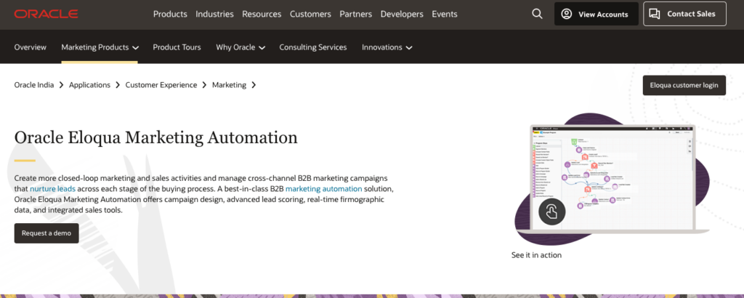Click the chevron after the Marketing breadcrumb
Image resolution: width=744 pixels, height=298 pixels.
point(254,85)
